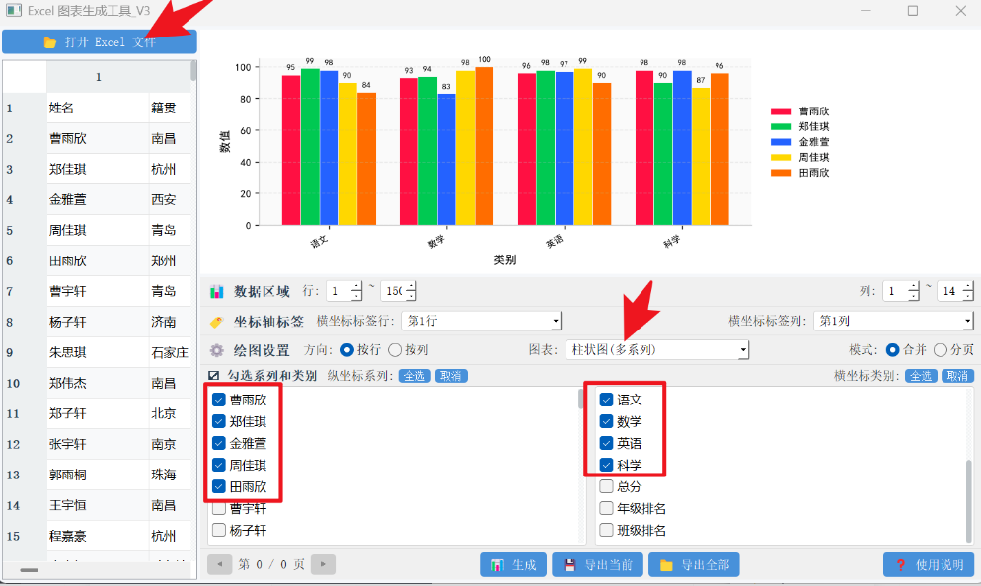981x586 pixels.
Task: Click 全选 for 纵坐标系列
Action: [x=415, y=376]
